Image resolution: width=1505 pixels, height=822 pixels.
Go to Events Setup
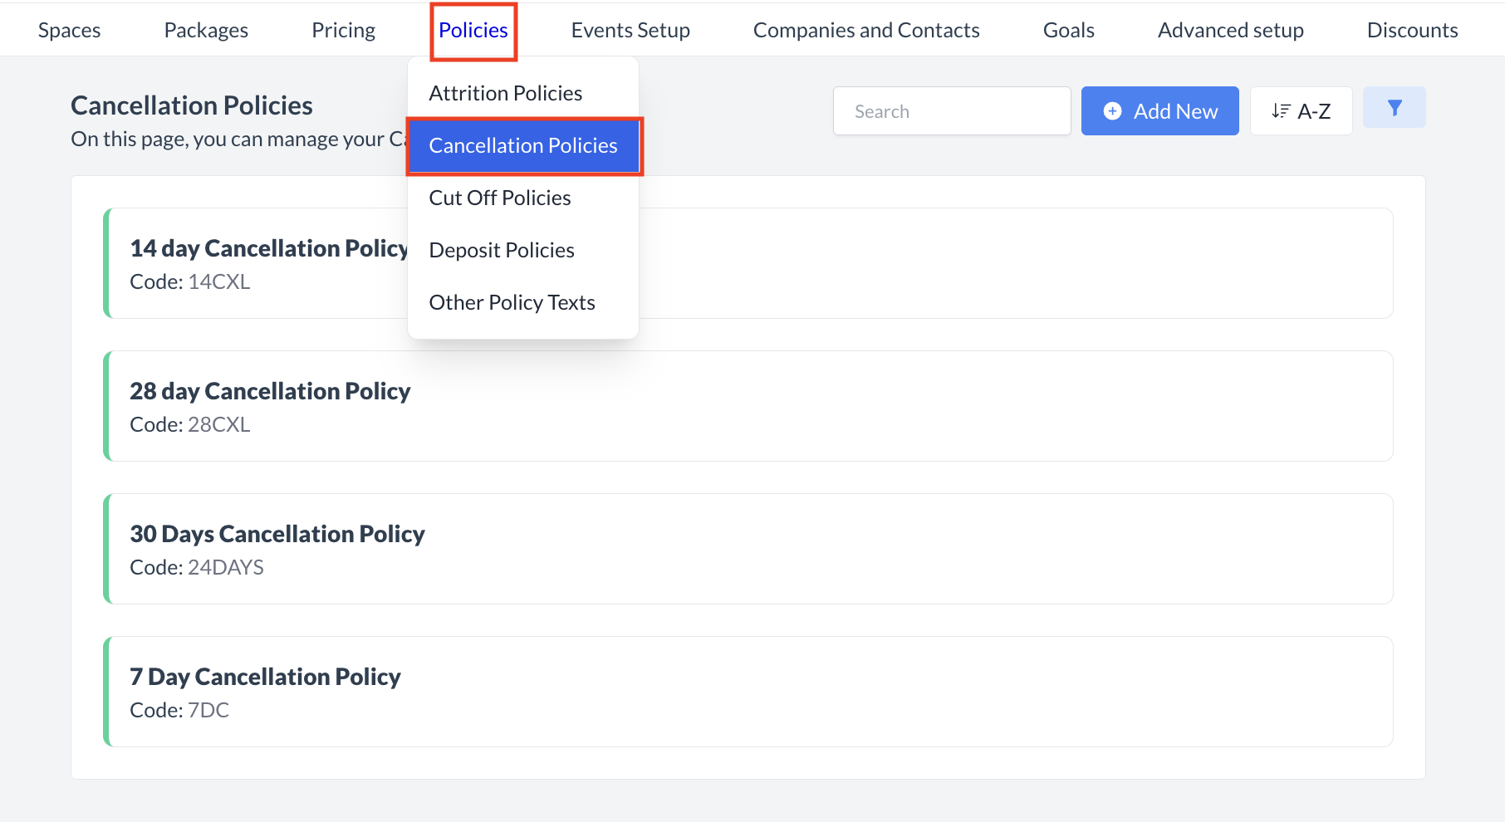tap(630, 30)
